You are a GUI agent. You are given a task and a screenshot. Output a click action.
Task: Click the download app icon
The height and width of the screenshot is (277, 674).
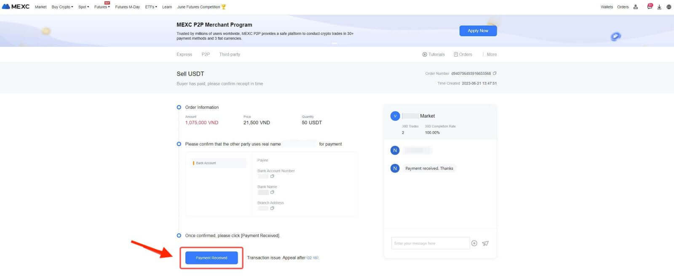coord(659,7)
